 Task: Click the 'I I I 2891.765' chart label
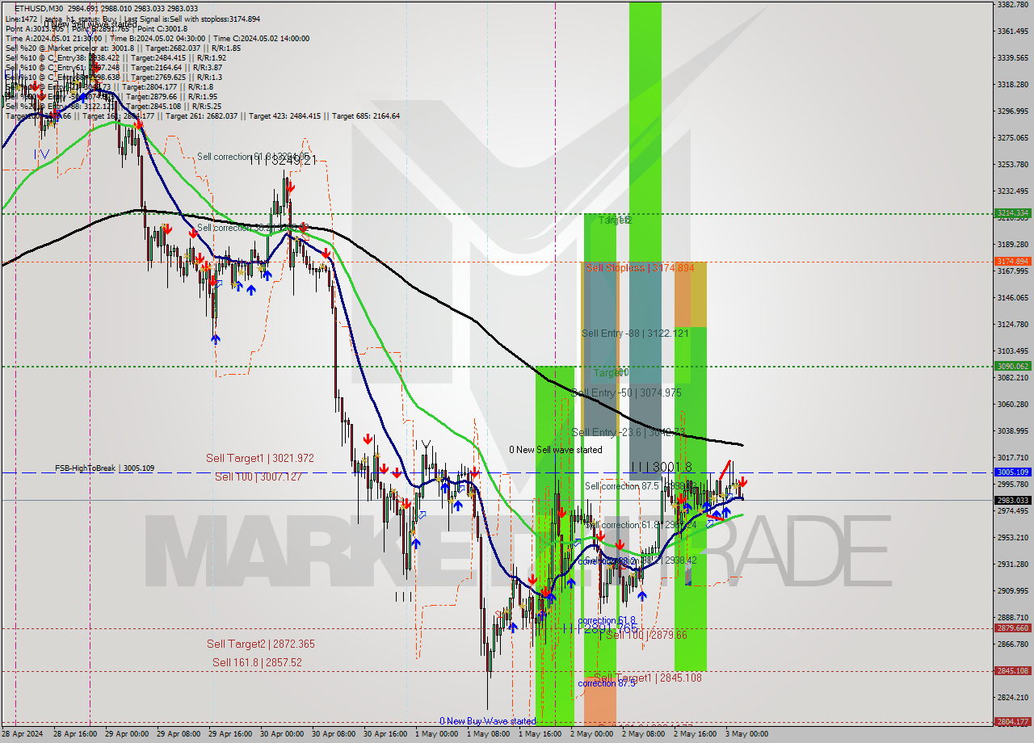(600, 628)
